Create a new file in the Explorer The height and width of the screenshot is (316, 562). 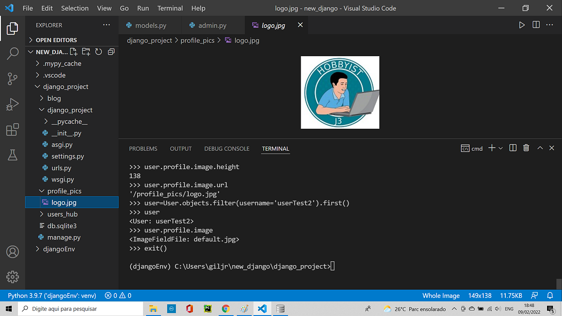click(x=73, y=51)
